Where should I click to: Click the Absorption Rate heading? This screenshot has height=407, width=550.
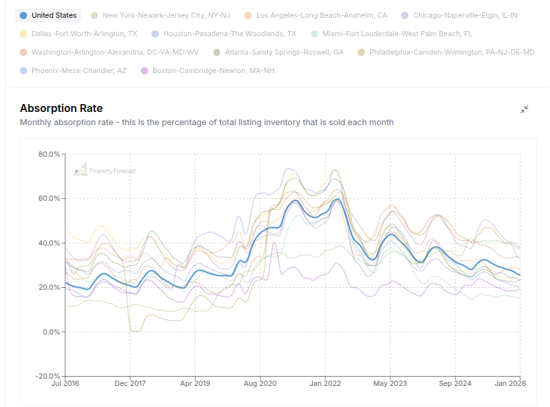point(61,108)
